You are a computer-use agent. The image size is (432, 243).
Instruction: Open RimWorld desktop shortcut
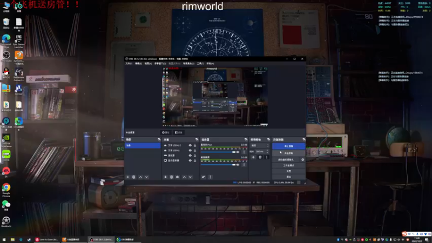point(6,222)
